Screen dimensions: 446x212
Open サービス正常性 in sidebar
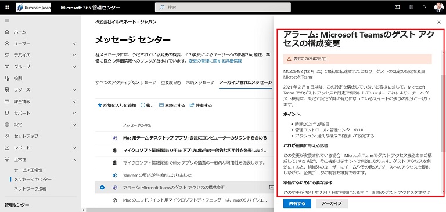[x=28, y=170]
